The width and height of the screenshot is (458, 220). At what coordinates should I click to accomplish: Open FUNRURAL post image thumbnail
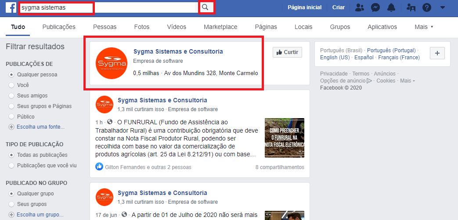click(x=285, y=137)
